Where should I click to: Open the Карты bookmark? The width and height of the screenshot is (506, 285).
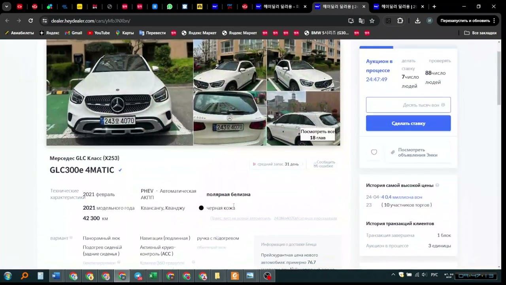[x=125, y=33]
